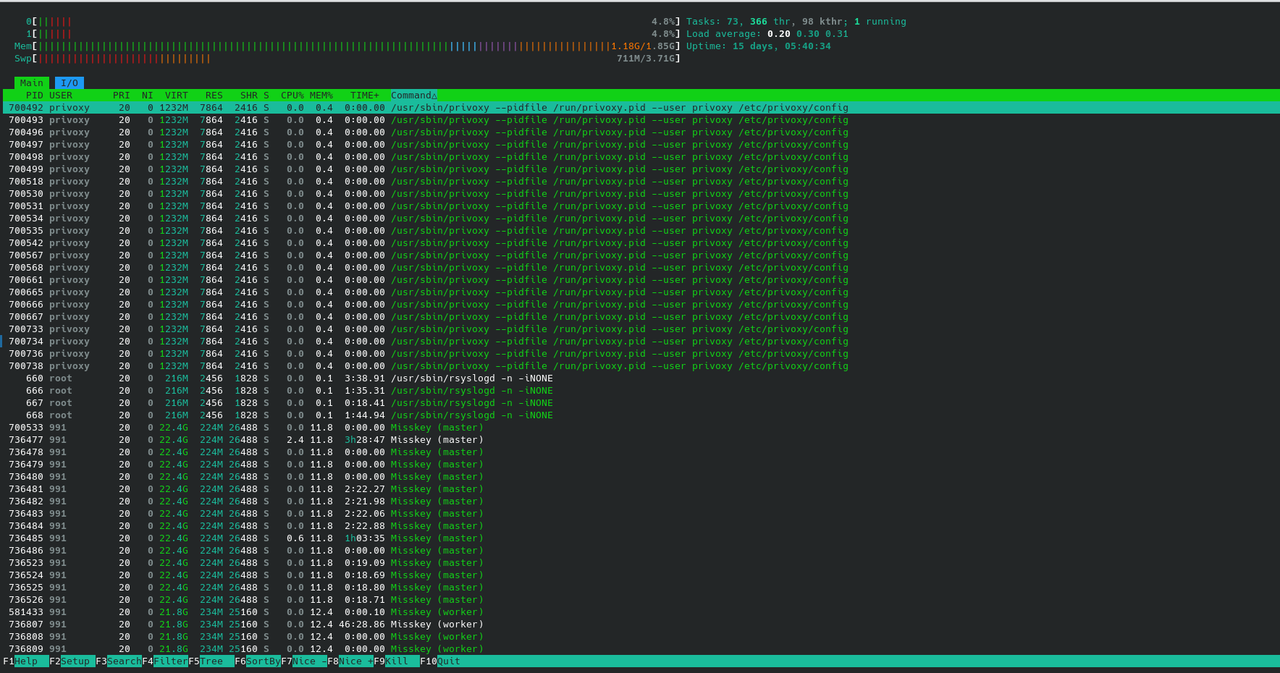Image resolution: width=1280 pixels, height=673 pixels.
Task: Sort by PID column header
Action: pyautogui.click(x=34, y=96)
